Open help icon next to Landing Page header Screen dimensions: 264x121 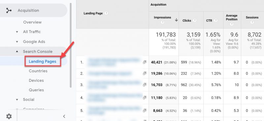pyautogui.click(x=106, y=13)
